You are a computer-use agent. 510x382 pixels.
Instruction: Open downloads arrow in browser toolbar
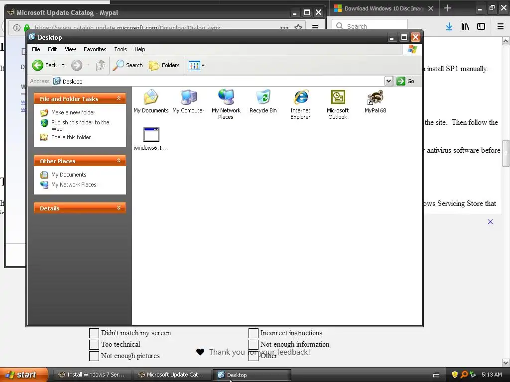click(x=449, y=26)
